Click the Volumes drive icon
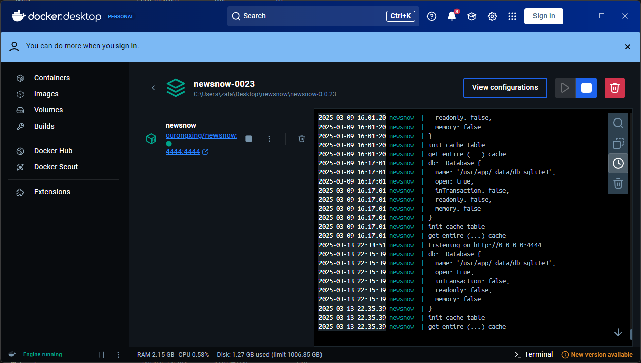The image size is (641, 363). click(x=20, y=110)
